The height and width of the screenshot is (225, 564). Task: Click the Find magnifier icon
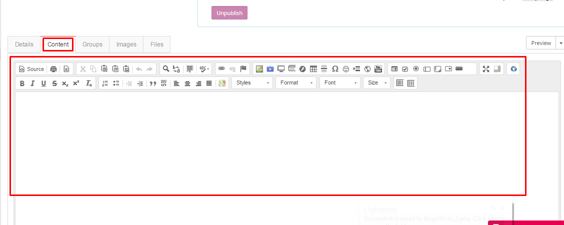(166, 68)
